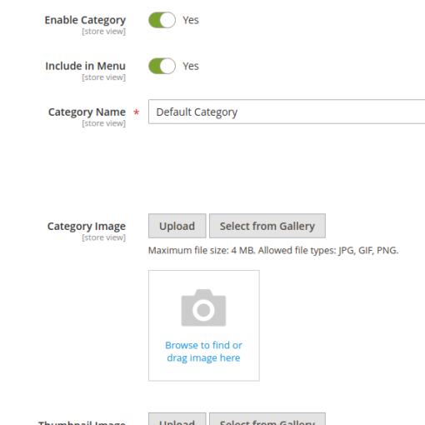Click the Include in Menu field label

point(85,66)
